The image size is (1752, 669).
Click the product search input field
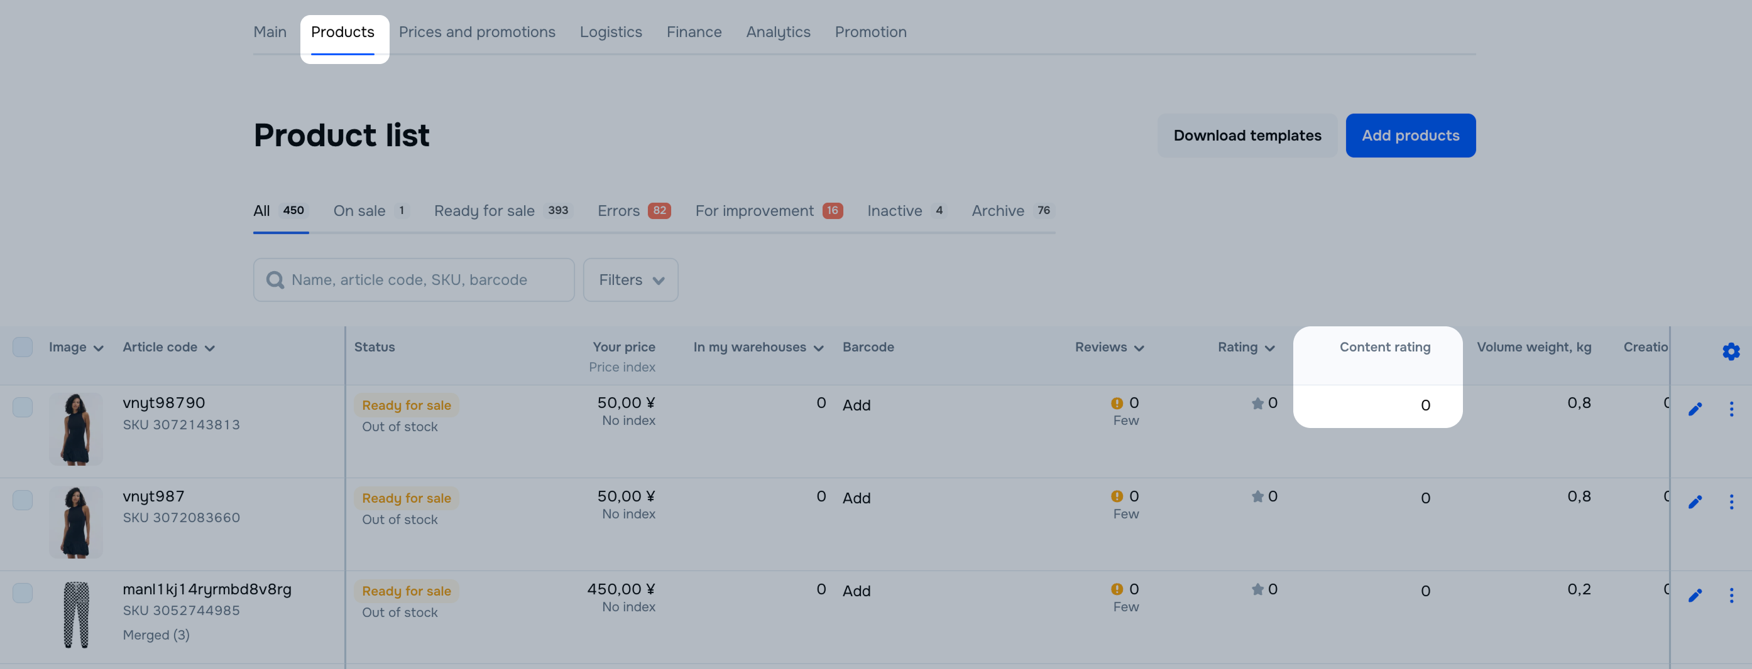[x=422, y=280]
